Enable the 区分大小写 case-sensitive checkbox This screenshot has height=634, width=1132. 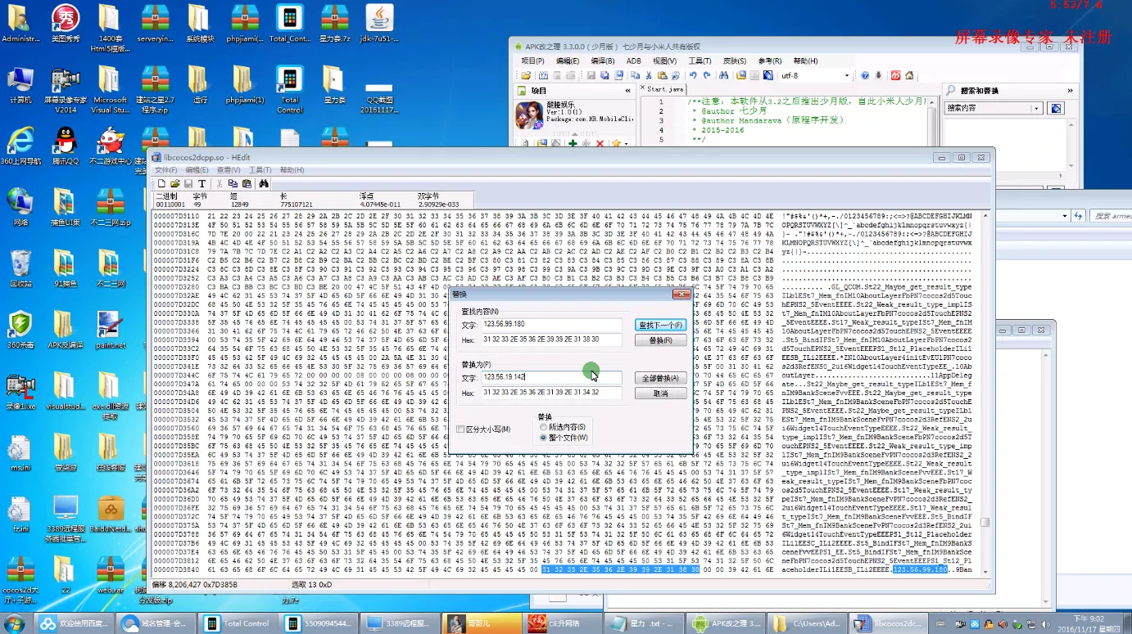(460, 429)
